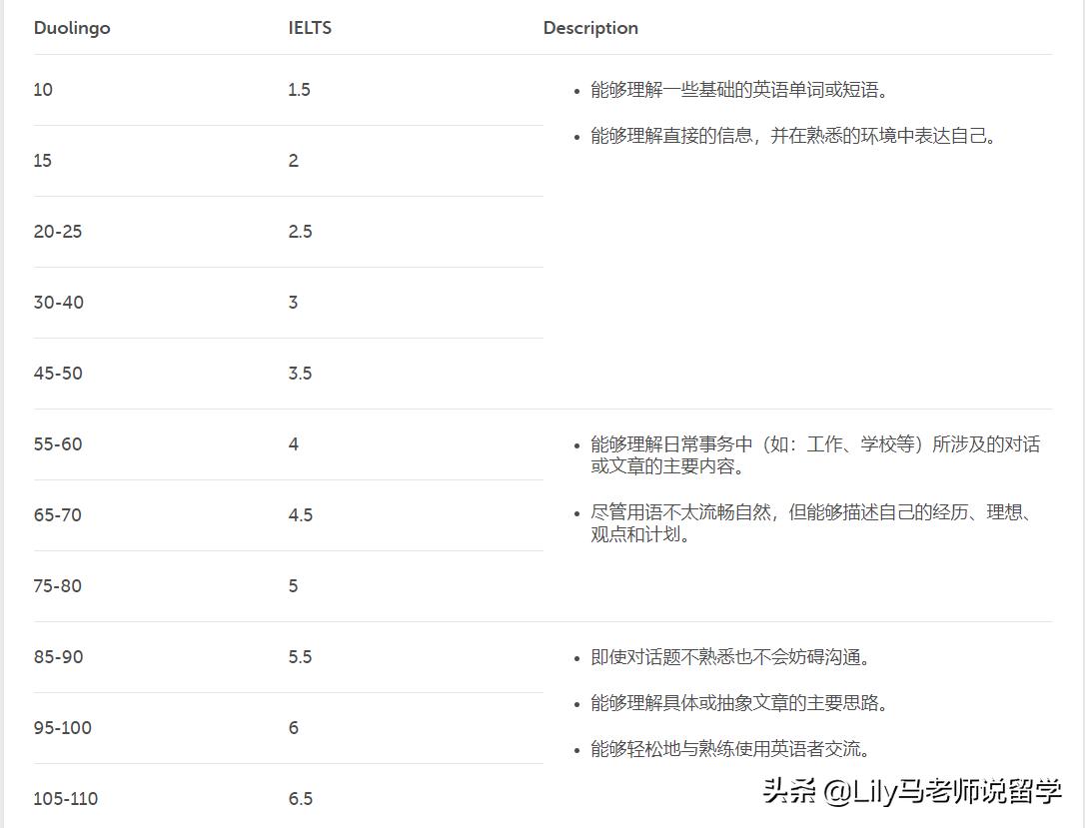Click the IELTS column header
The height and width of the screenshot is (828, 1085).
(x=310, y=28)
